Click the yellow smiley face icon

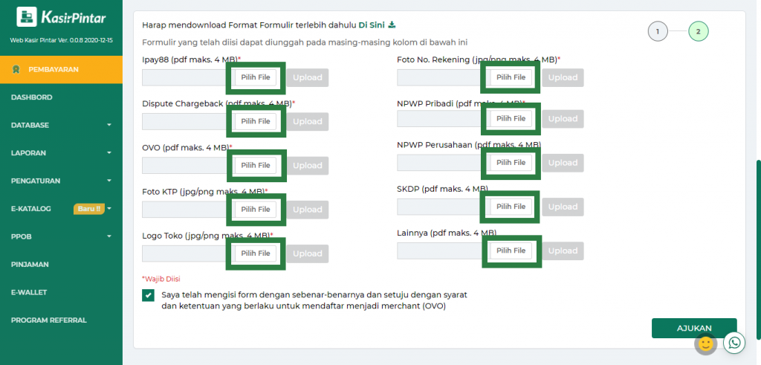click(705, 344)
